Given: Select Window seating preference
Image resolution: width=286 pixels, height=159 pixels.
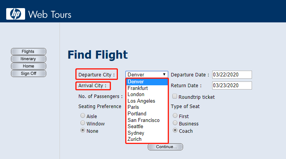Looking at the screenshot, I should [83, 123].
